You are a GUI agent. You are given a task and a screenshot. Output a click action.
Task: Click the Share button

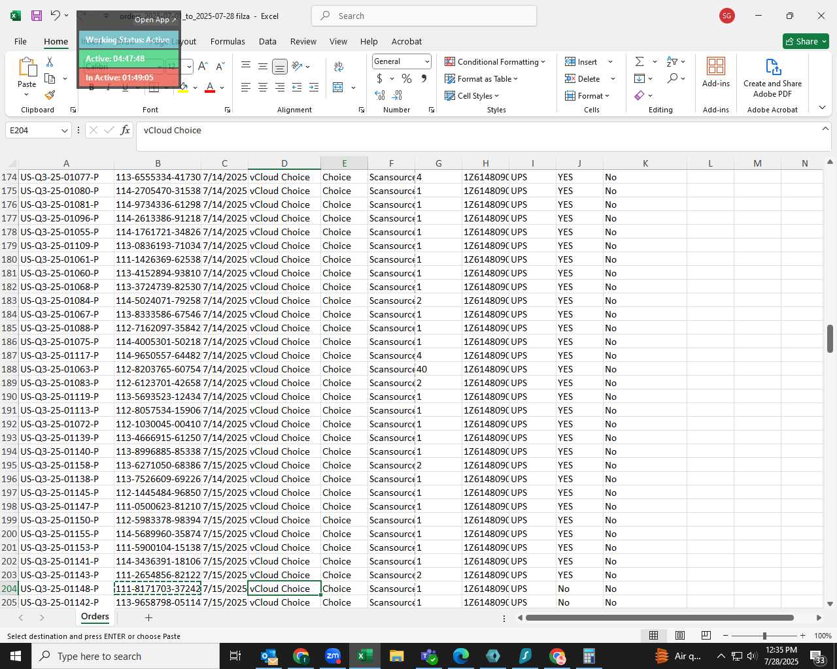coord(806,41)
